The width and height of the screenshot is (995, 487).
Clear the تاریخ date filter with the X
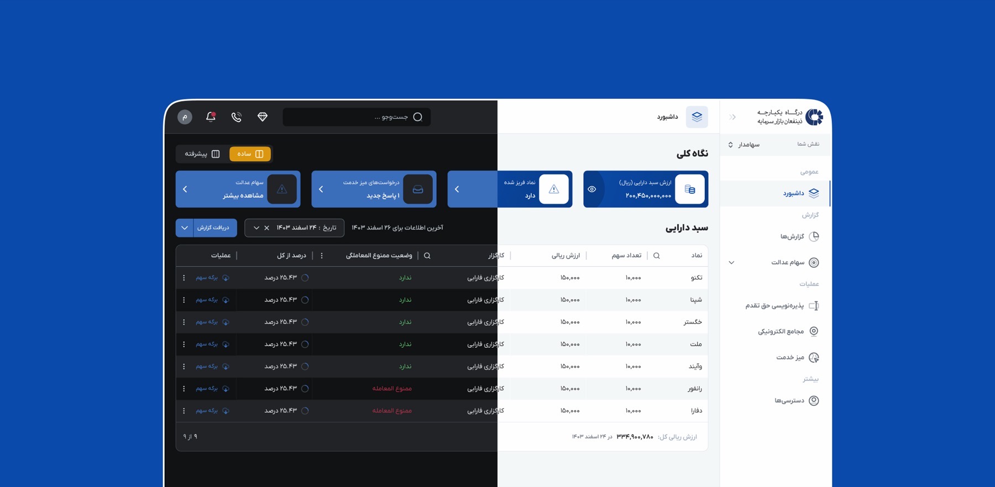[266, 227]
